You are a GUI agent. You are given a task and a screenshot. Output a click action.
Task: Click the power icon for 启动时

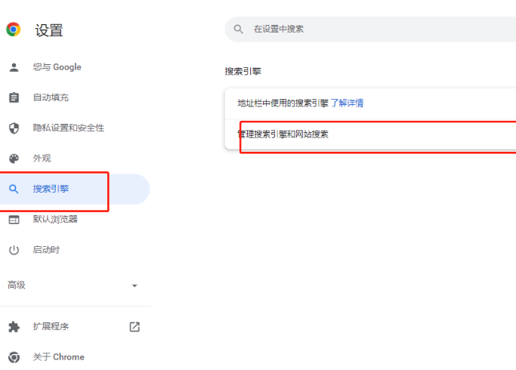14,250
